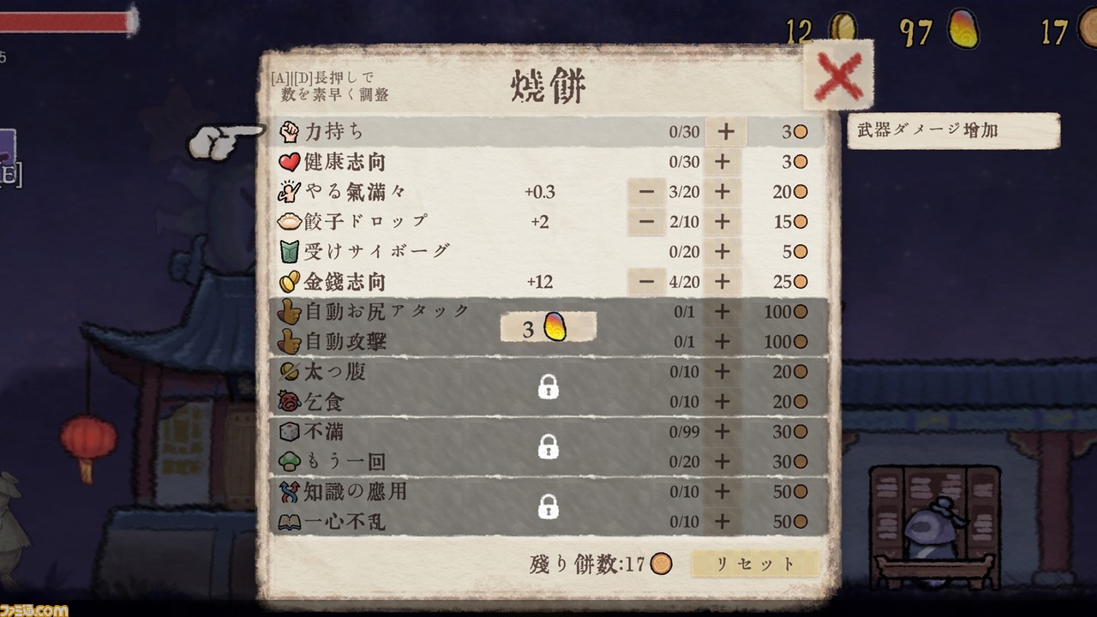Select the red heart icon for 健康志向
Image resolution: width=1097 pixels, height=617 pixels.
(290, 162)
